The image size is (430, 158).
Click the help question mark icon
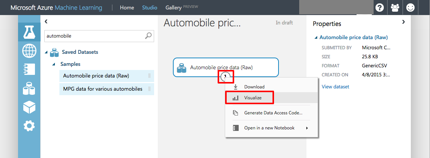[x=380, y=8]
